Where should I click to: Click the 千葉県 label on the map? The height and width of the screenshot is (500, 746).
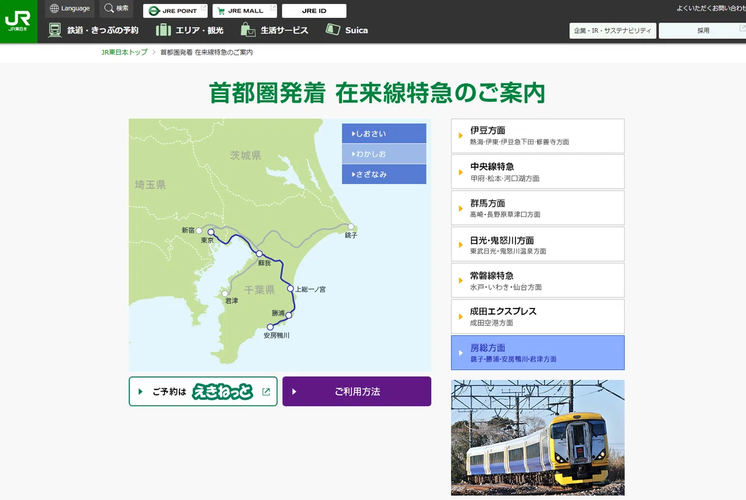pos(259,290)
